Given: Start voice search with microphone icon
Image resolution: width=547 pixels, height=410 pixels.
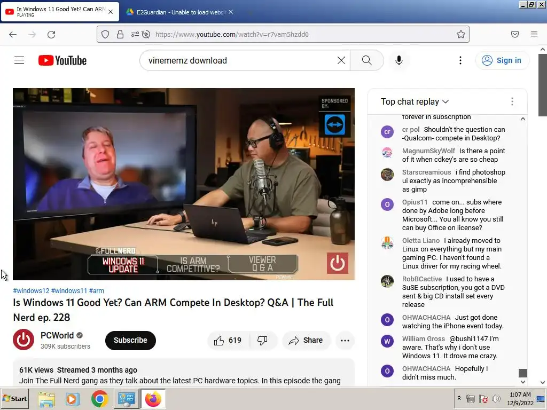Looking at the screenshot, I should tap(398, 60).
